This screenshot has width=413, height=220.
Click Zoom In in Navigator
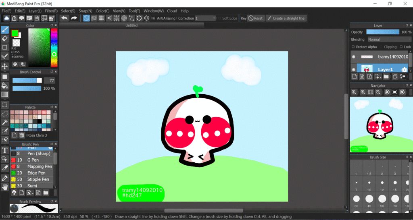click(x=363, y=92)
